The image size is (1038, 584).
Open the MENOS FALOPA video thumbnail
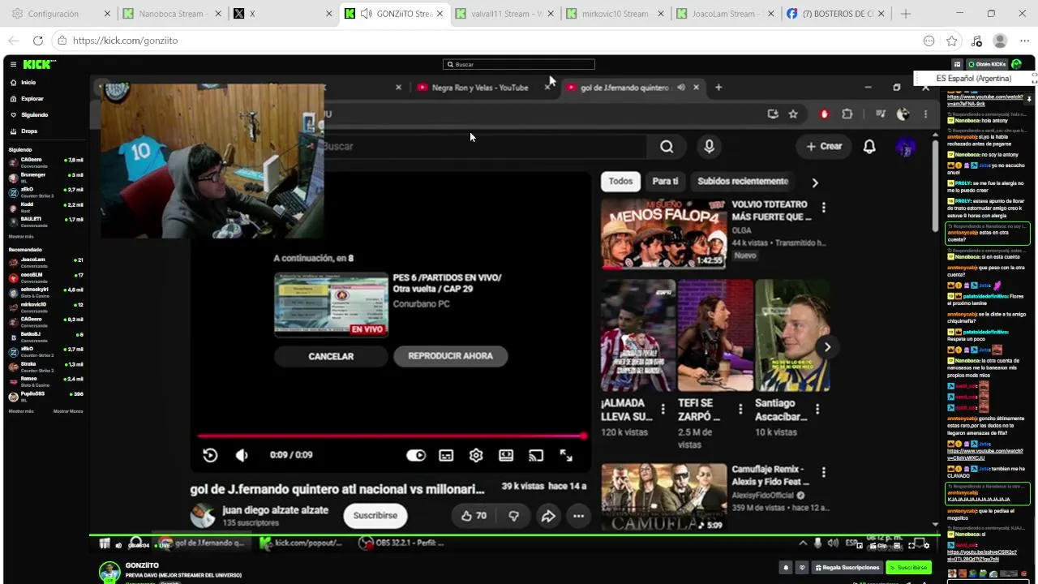(664, 234)
